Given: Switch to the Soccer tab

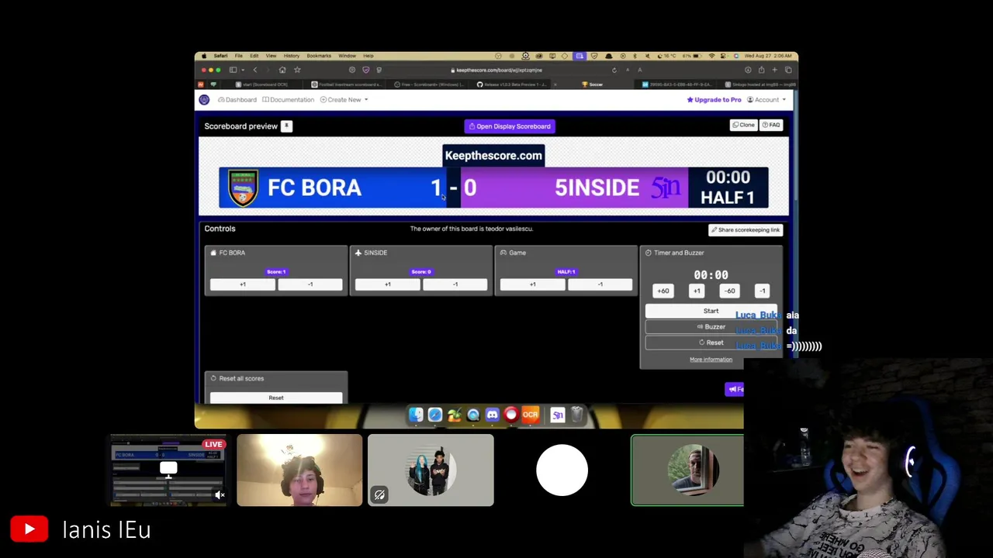Looking at the screenshot, I should click(x=592, y=84).
